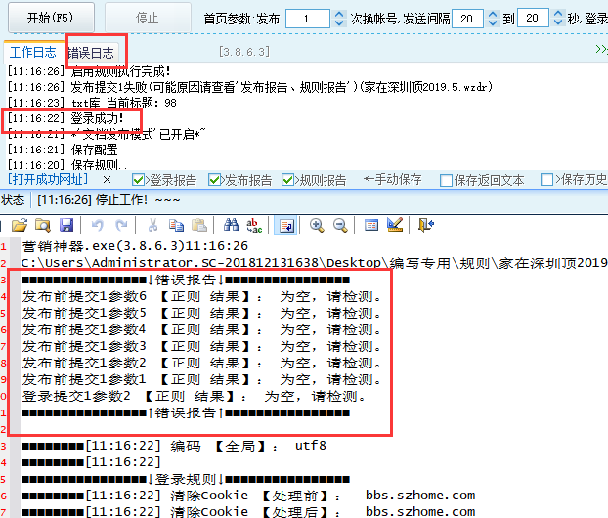This screenshot has width=608, height=518.
Task: Click the 停止 button
Action: click(148, 18)
